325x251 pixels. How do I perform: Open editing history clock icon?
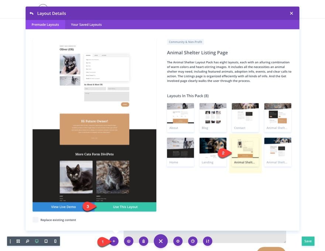(x=193, y=241)
